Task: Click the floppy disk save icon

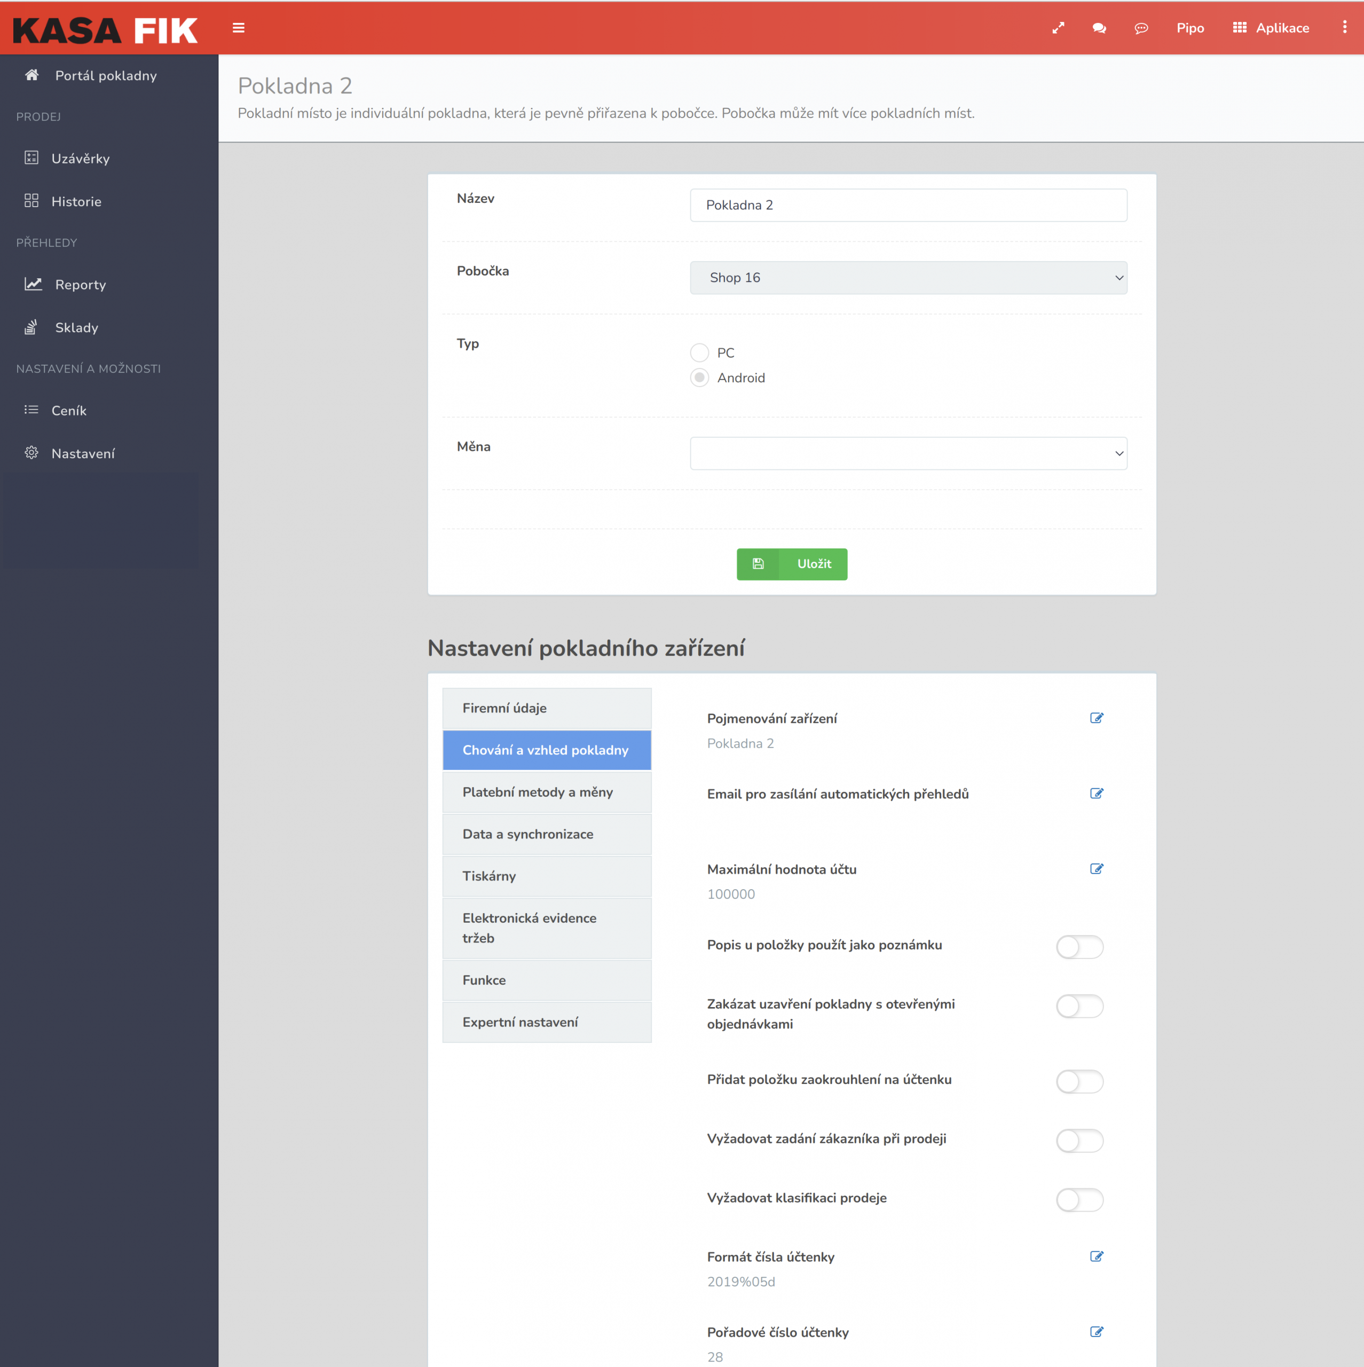Action: [758, 564]
